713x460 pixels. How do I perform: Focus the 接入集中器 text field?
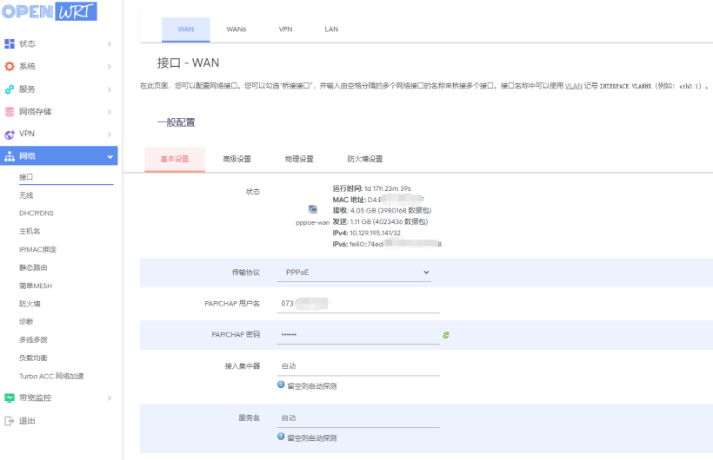point(357,366)
